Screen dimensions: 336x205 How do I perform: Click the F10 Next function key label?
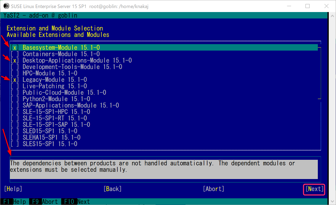coord(76,202)
